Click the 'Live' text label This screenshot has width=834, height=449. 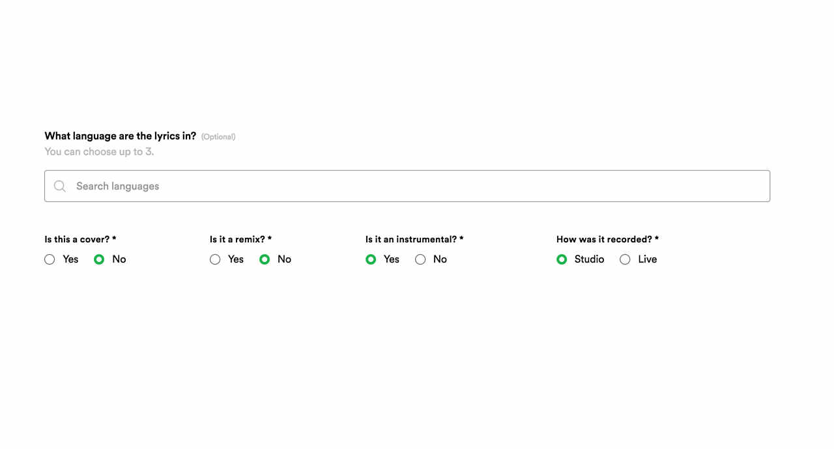[x=647, y=259]
